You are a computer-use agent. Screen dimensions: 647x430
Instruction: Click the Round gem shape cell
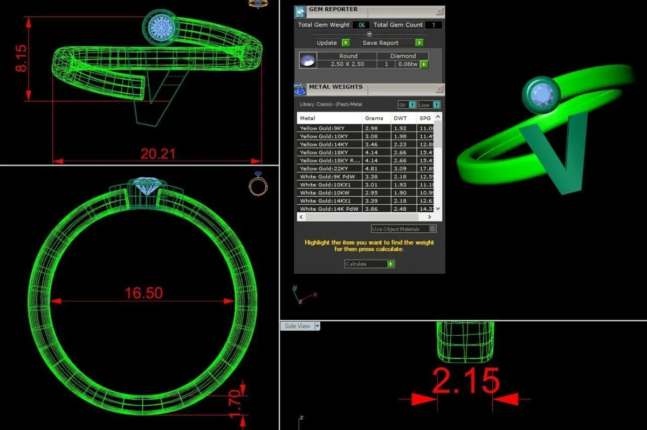348,56
